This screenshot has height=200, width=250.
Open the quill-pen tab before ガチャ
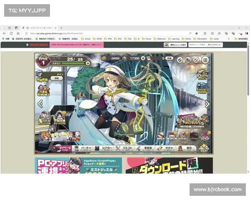pos(145,148)
